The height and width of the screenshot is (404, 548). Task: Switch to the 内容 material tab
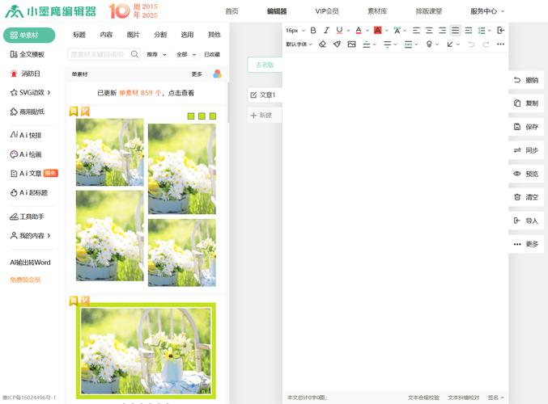coord(106,35)
